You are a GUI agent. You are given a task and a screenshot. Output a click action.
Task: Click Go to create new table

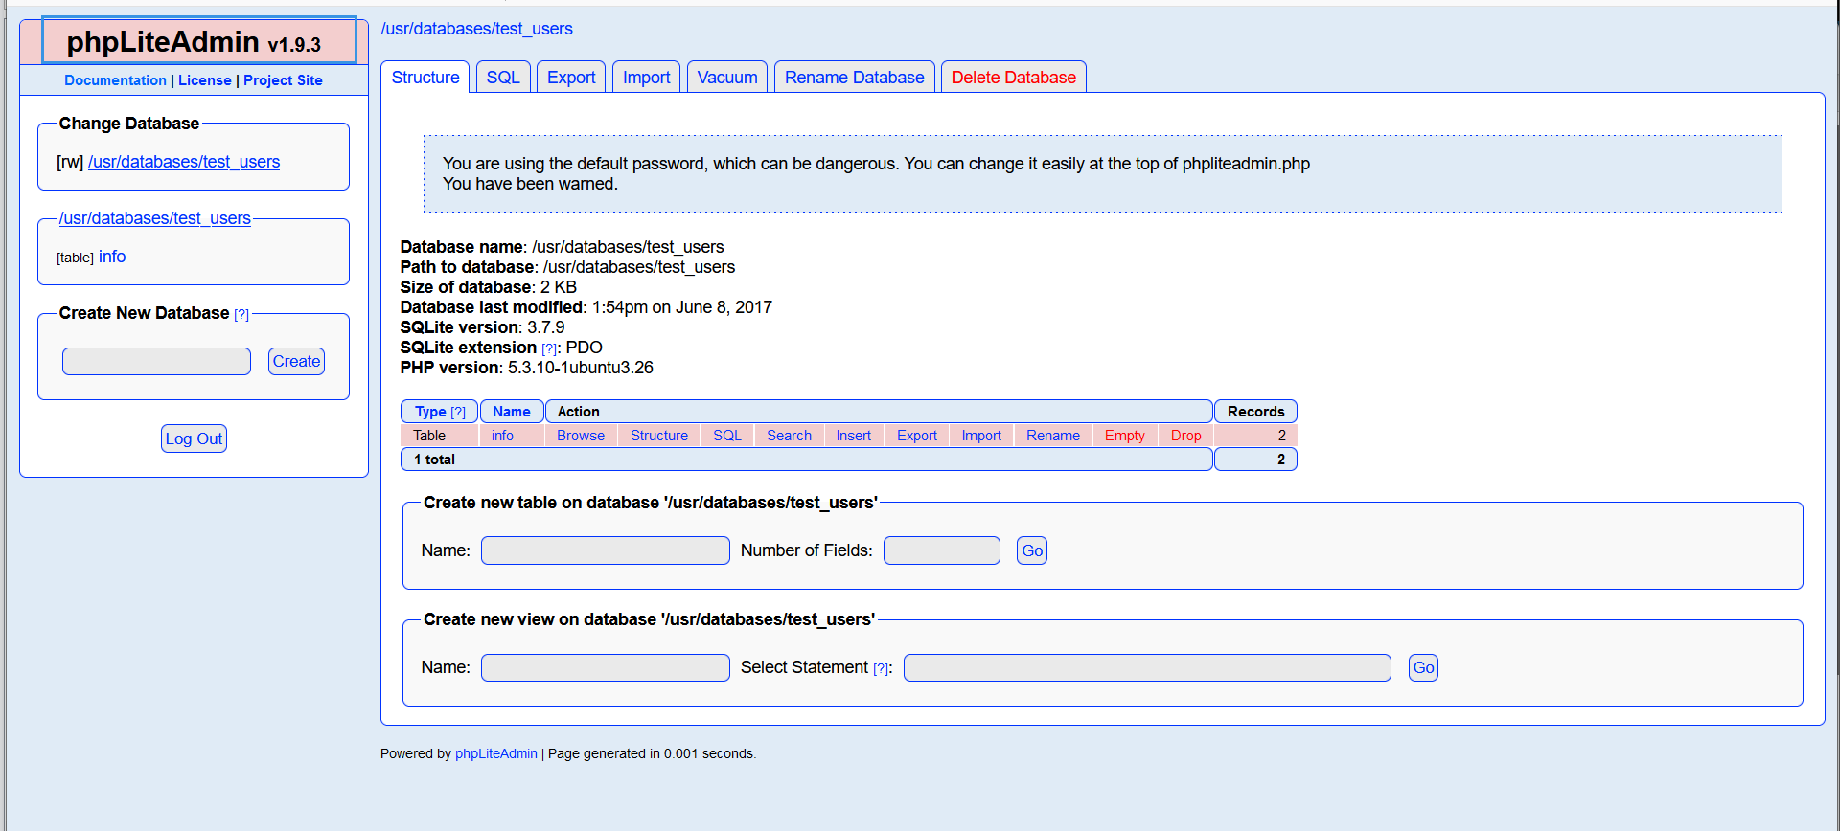(1032, 550)
